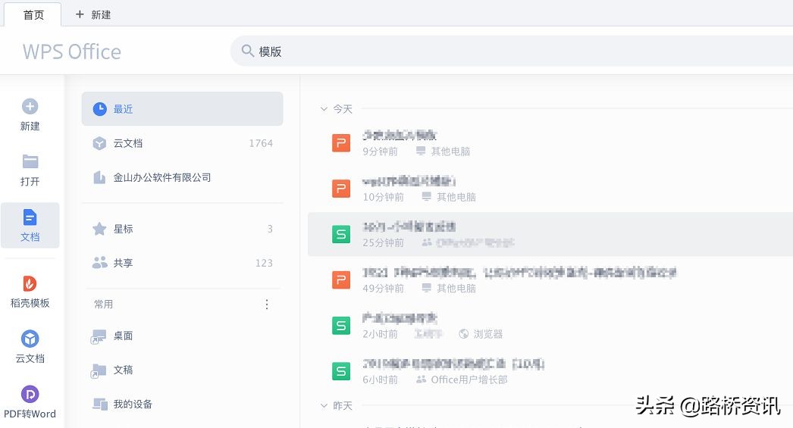Click the people icon beside 共享
This screenshot has width=793, height=428.
coord(99,263)
